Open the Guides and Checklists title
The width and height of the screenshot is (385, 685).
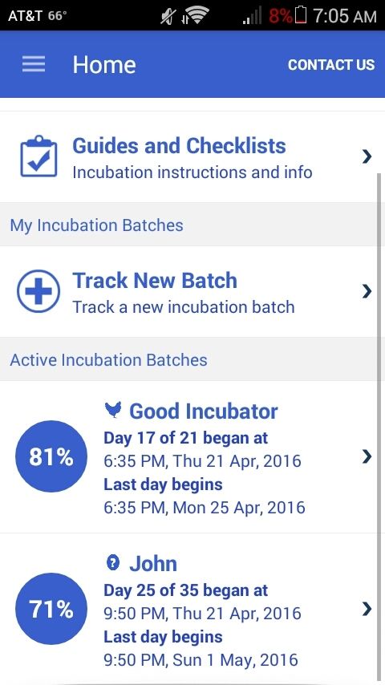tap(179, 145)
